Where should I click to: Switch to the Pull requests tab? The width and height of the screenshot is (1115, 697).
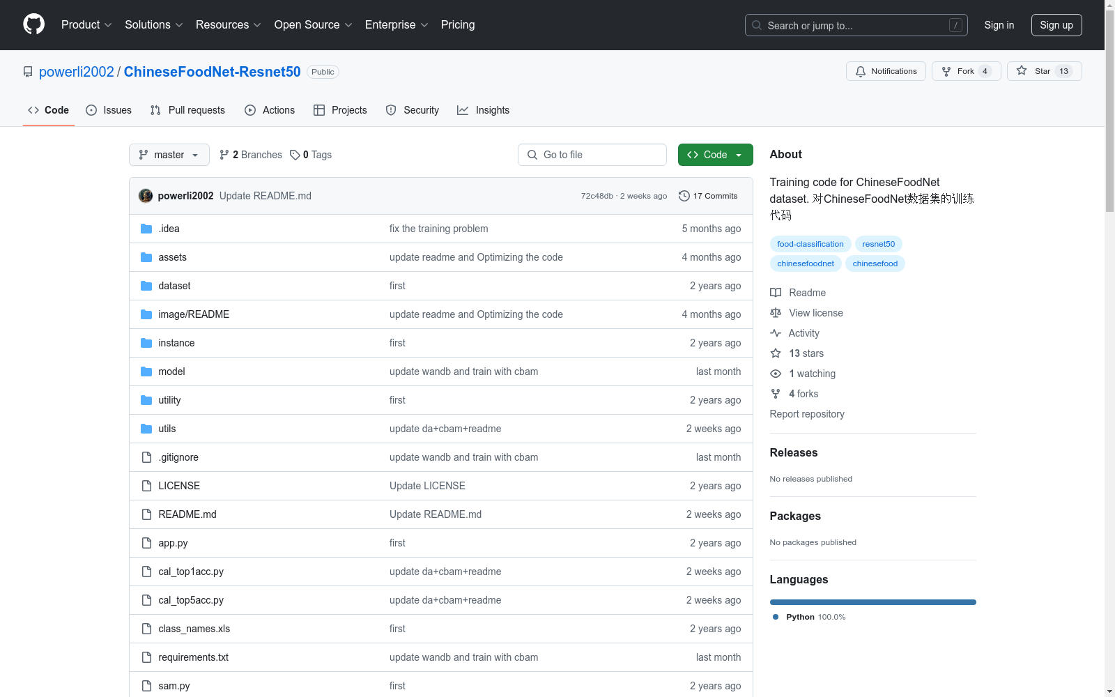187,110
